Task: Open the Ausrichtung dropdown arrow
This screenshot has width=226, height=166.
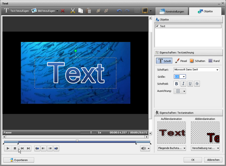Action: pyautogui.click(x=184, y=91)
